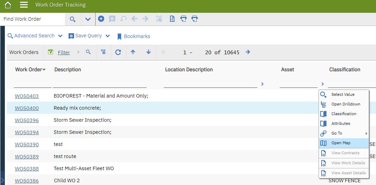The image size is (376, 185).
Task: Open work order WO50394
Action: 27,132
